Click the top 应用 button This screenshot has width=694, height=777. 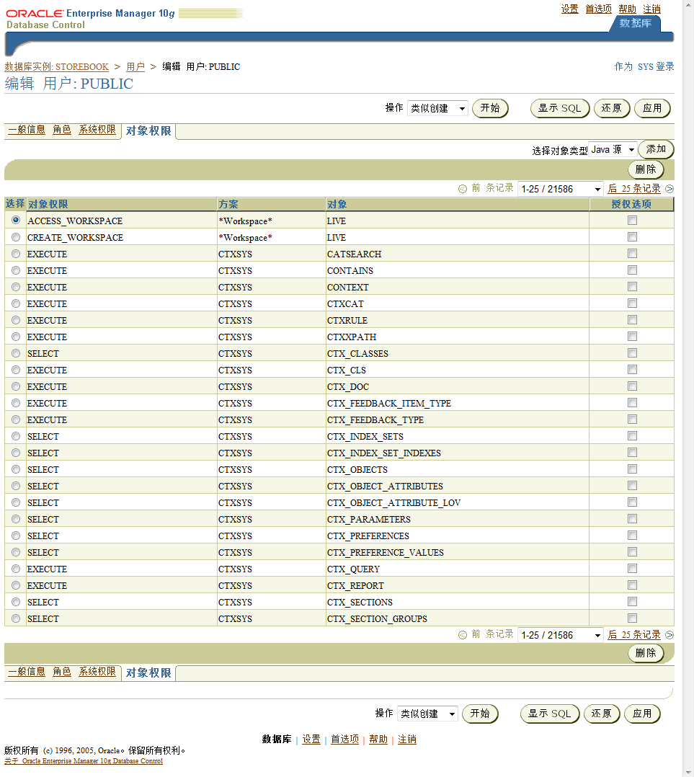tap(652, 108)
